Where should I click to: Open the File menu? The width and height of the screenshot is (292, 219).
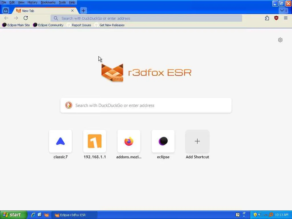pos(4,2)
